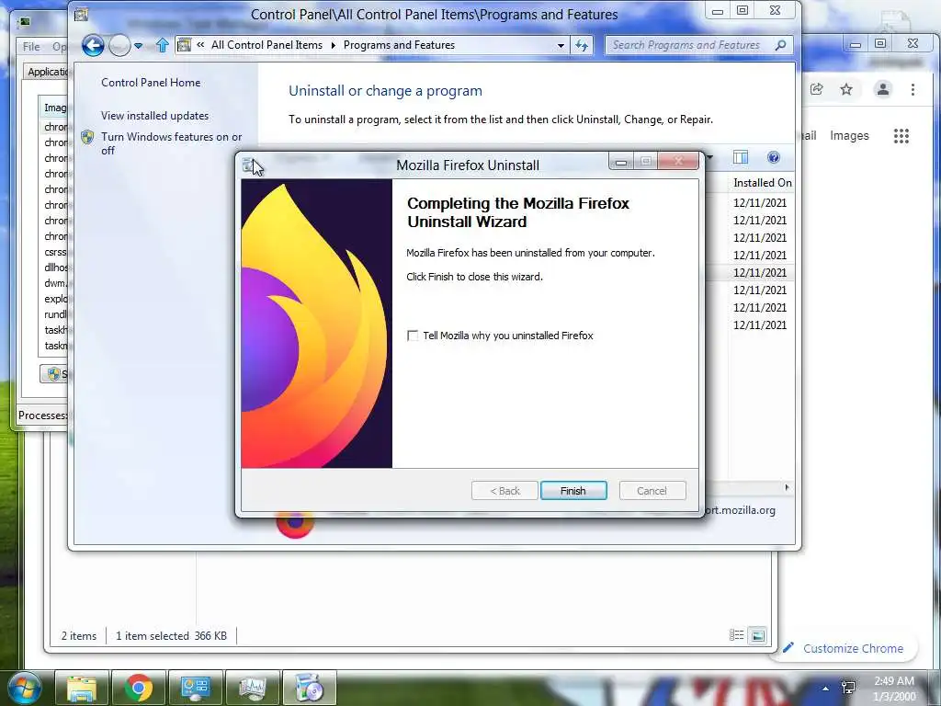The width and height of the screenshot is (941, 706).
Task: Select the Programs and Features breadcrumb
Action: [x=399, y=45]
